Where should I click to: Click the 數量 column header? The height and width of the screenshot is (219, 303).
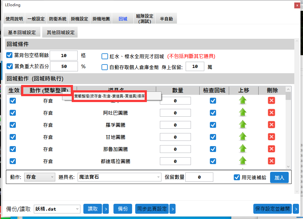point(178,90)
